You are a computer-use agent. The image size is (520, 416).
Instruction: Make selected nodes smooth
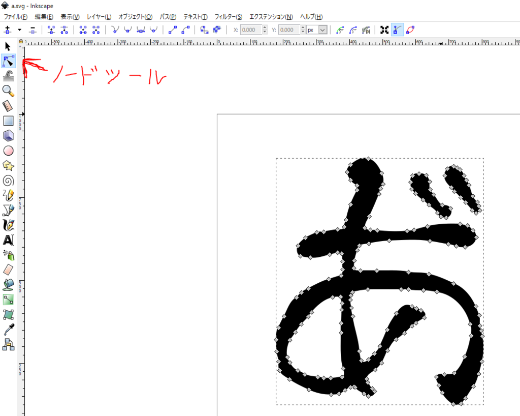coord(127,30)
